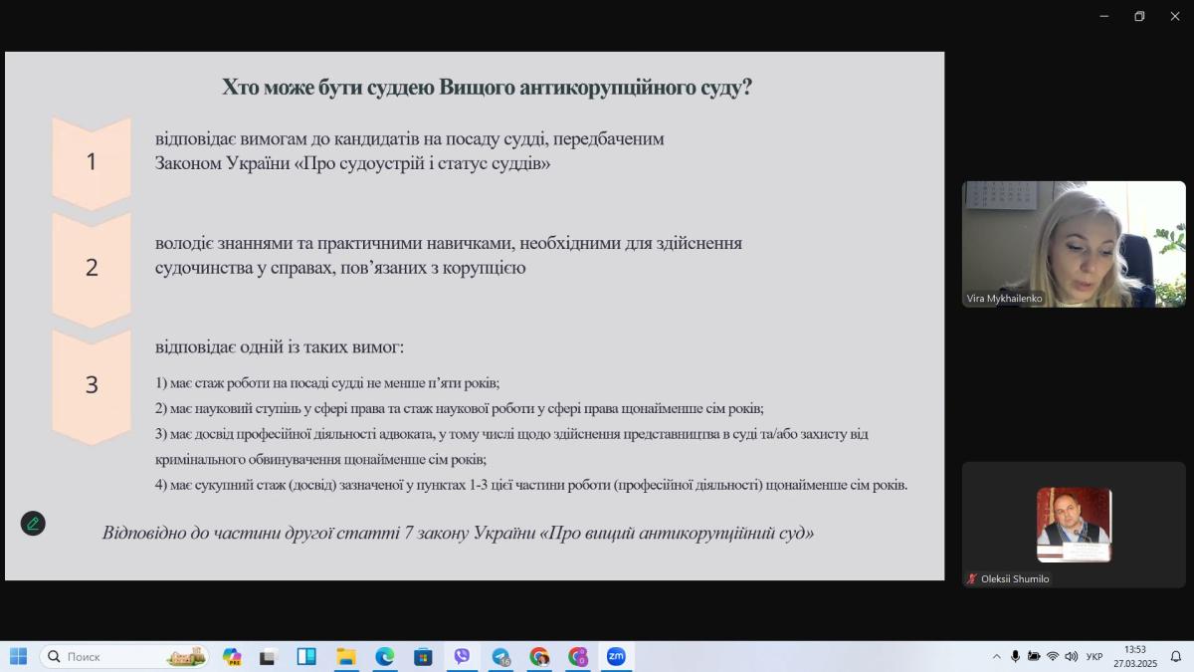Click the number 2 chevron shape
This screenshot has width=1194, height=672.
[92, 268]
